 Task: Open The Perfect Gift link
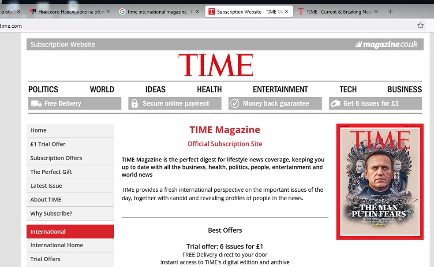tap(70, 172)
